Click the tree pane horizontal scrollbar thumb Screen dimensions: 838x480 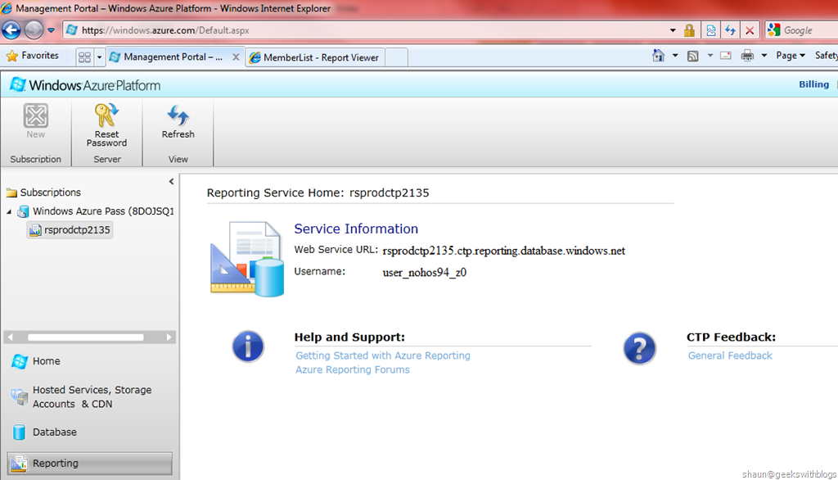(x=85, y=337)
